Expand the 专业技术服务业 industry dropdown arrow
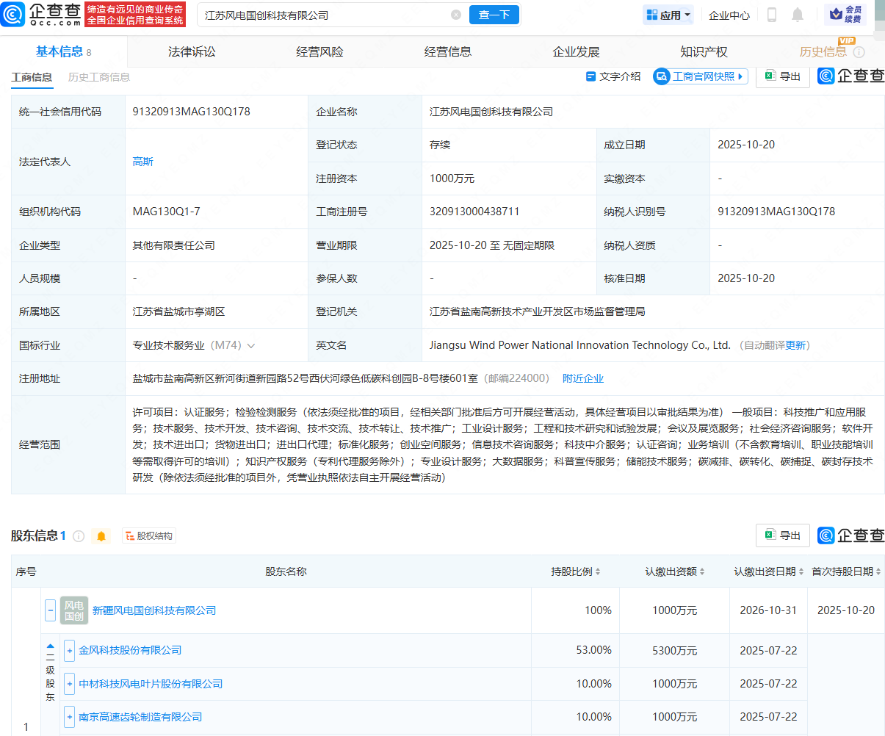This screenshot has height=736, width=885. click(x=251, y=345)
